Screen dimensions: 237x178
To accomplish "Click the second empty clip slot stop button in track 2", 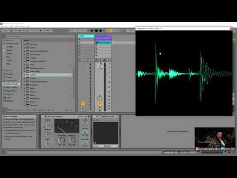I will [96, 49].
